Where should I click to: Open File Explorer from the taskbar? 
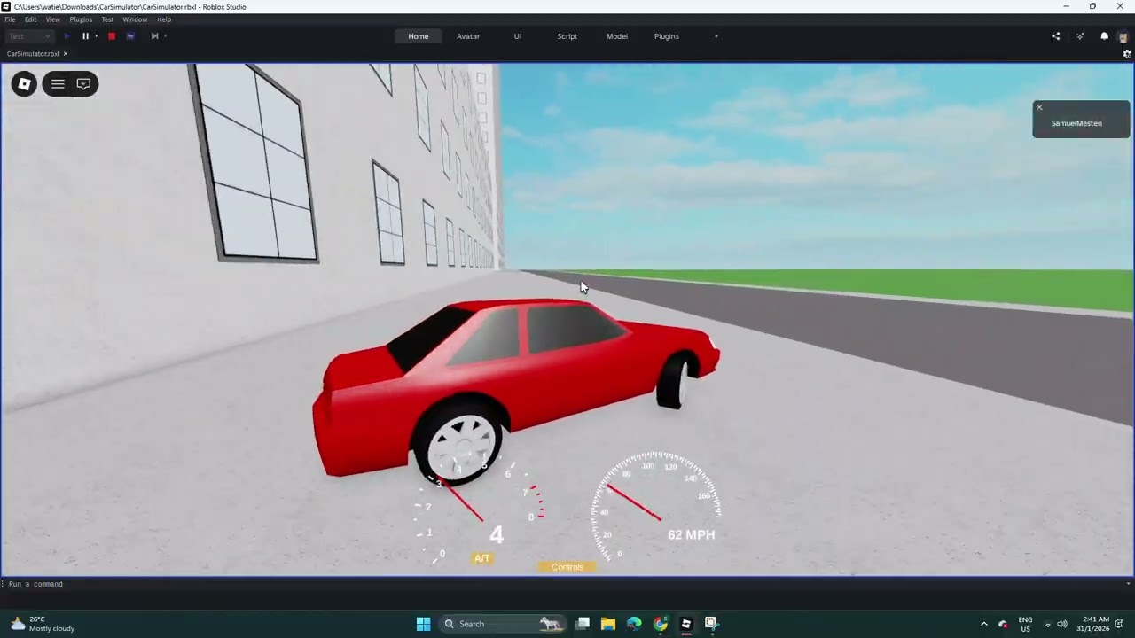608,624
